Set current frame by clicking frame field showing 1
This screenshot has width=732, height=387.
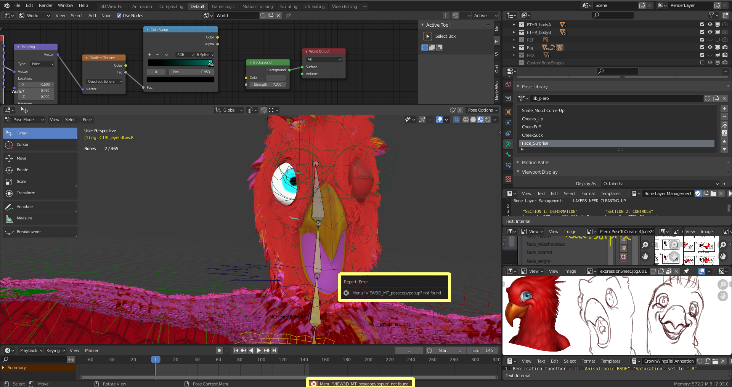coord(409,350)
